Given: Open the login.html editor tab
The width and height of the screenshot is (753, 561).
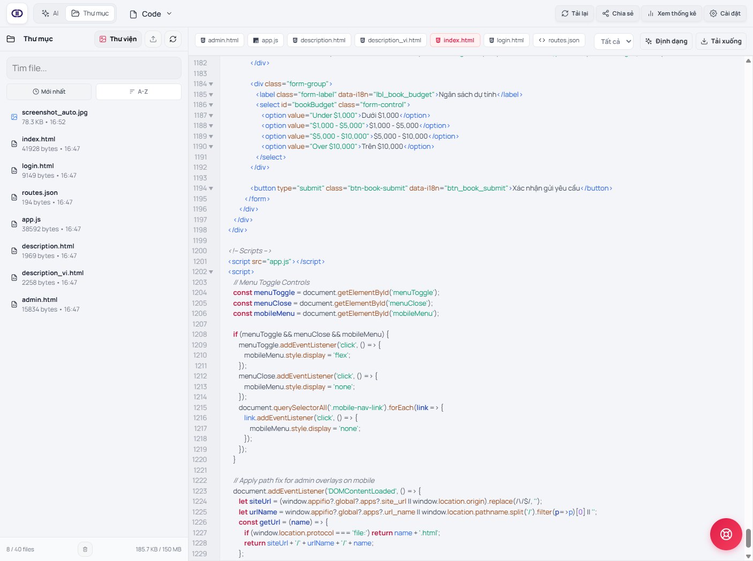Looking at the screenshot, I should pyautogui.click(x=507, y=40).
